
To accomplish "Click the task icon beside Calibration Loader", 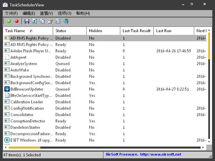I will pyautogui.click(x=7, y=102).
